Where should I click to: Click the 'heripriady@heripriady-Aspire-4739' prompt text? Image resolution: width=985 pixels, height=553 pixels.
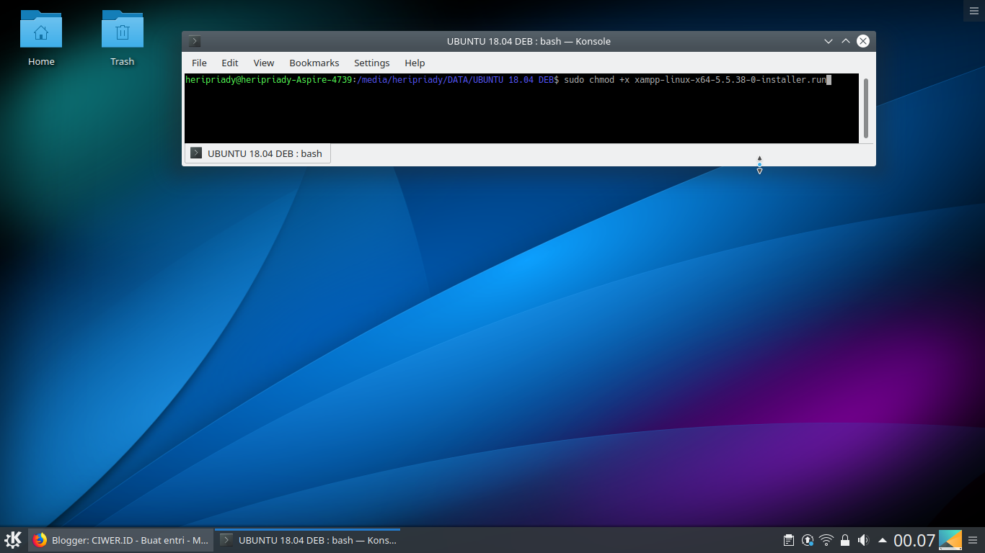coord(268,80)
